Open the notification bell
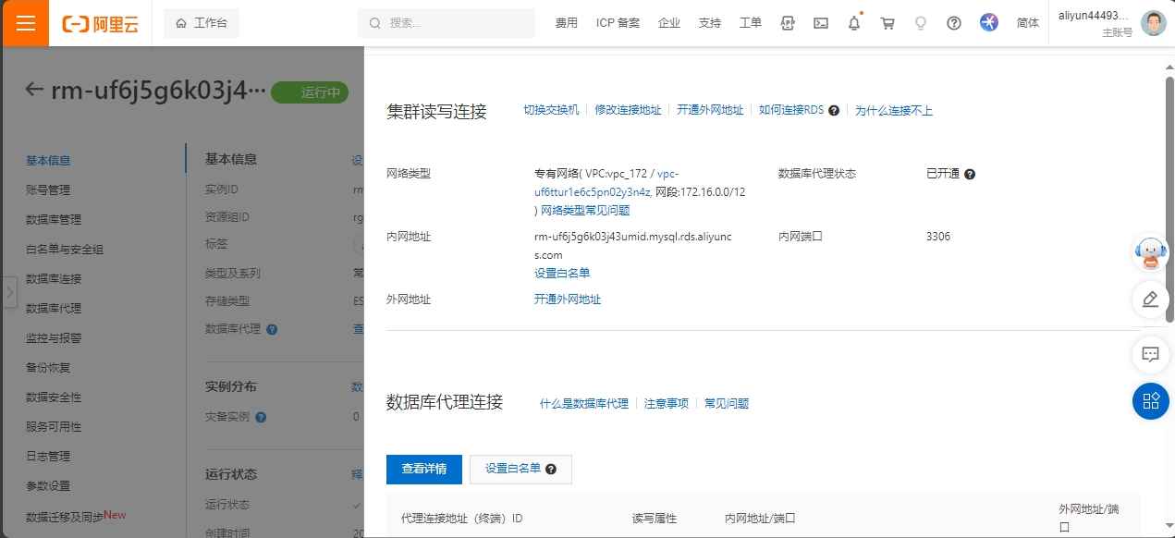Screen dimensions: 1175x538 [x=854, y=23]
